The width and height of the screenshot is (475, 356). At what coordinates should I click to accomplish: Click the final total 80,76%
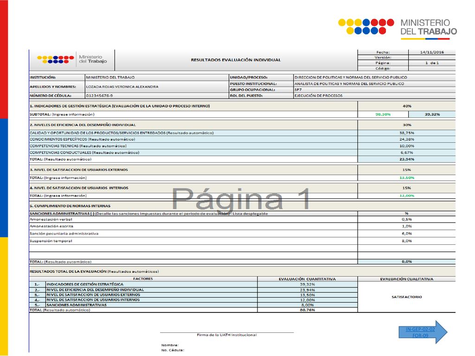tap(307, 310)
